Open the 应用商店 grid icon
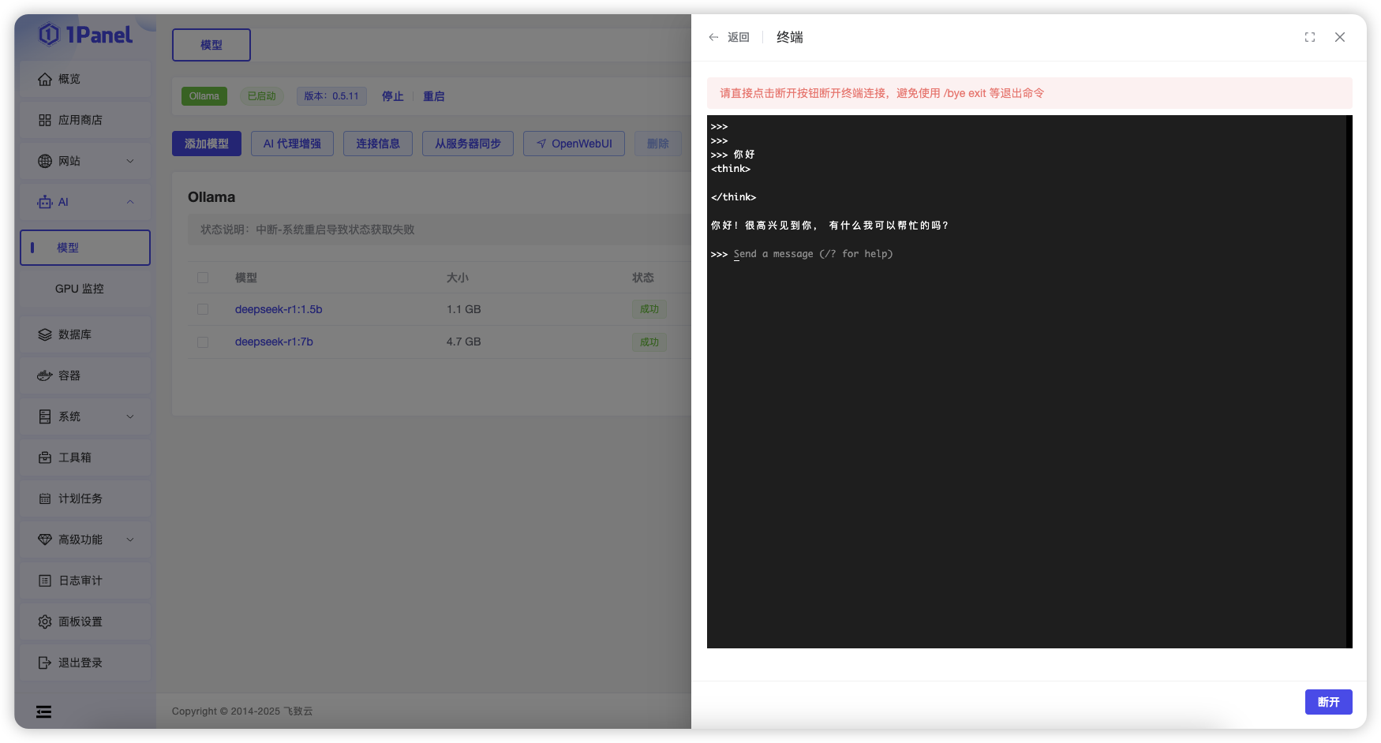 point(45,120)
